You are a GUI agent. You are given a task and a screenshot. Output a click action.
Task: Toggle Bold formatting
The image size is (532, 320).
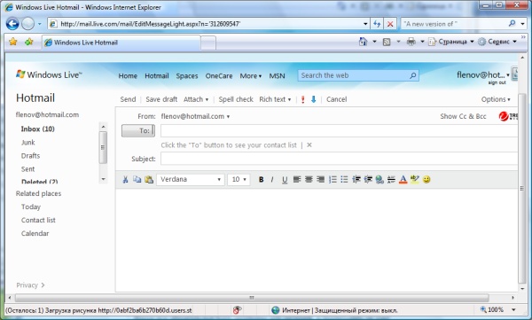[261, 180]
